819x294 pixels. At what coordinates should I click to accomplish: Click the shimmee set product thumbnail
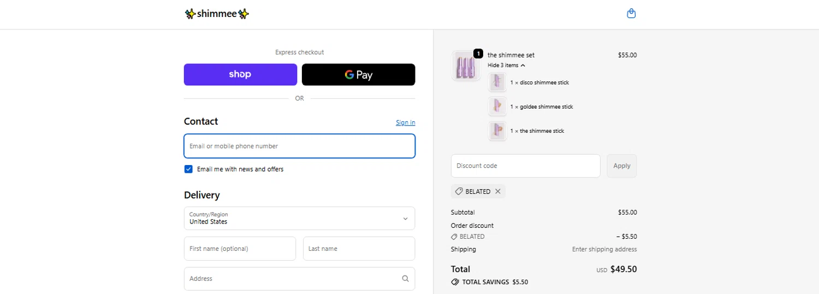[x=466, y=66]
